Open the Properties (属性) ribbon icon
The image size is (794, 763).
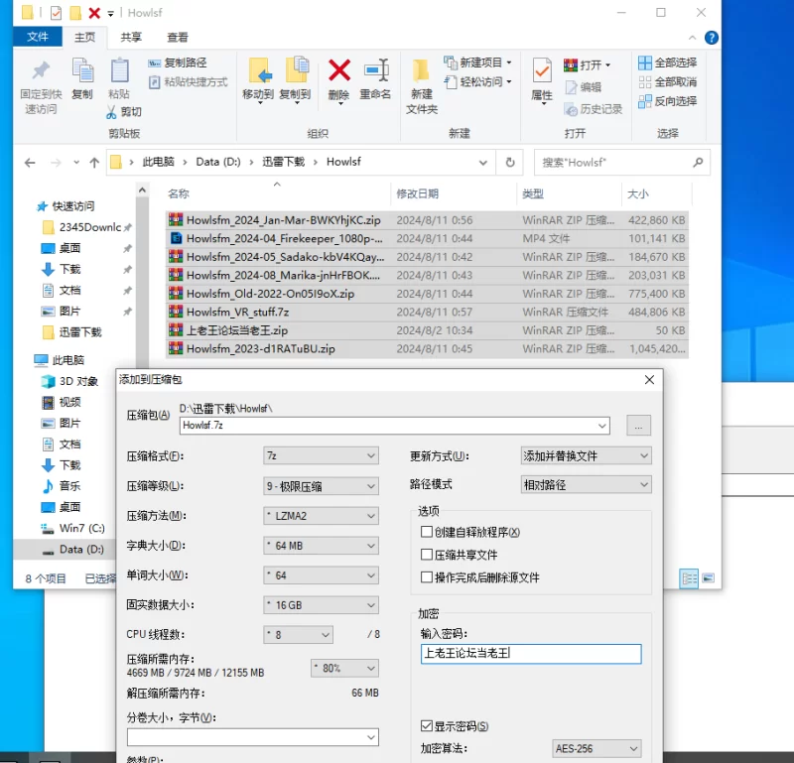coord(542,71)
